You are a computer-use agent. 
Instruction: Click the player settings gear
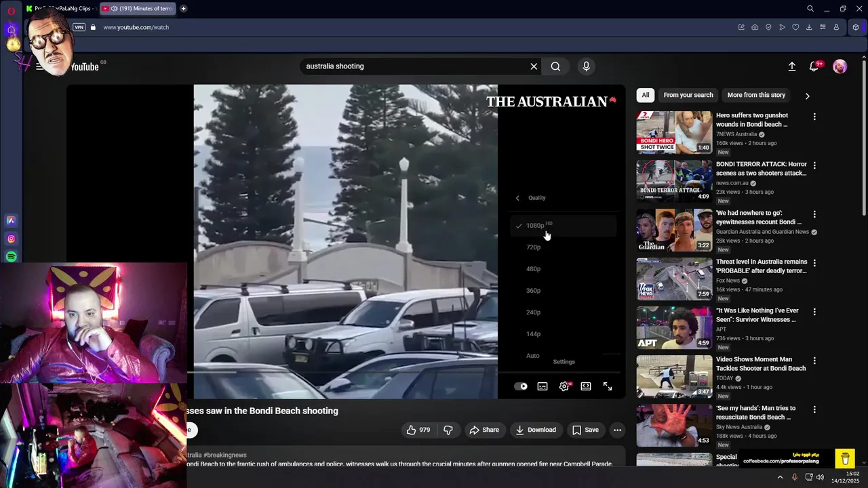(564, 386)
